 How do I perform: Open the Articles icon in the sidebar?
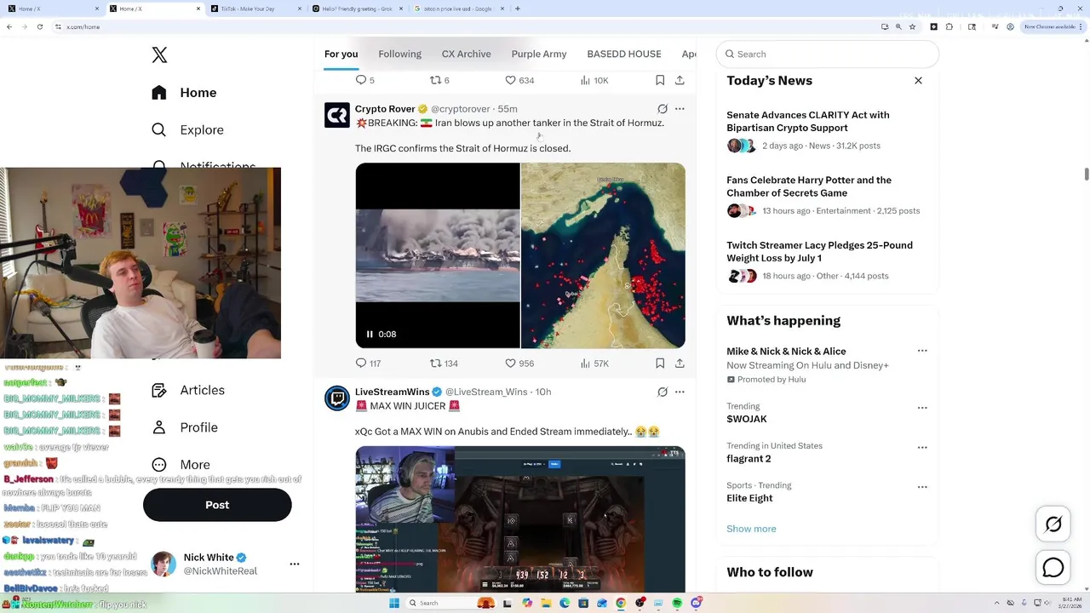pos(159,390)
